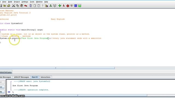This screenshot has height=98, width=175.
Task: Click the Save floppy disk icon
Action: (x=1, y=6)
